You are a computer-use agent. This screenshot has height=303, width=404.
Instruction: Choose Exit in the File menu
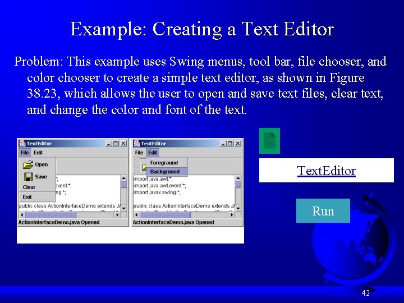coord(38,197)
